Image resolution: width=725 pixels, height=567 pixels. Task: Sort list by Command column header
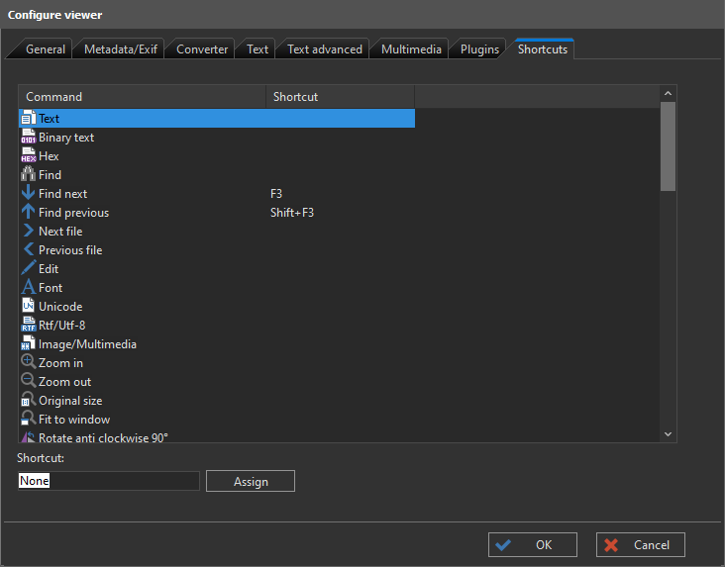point(142,97)
